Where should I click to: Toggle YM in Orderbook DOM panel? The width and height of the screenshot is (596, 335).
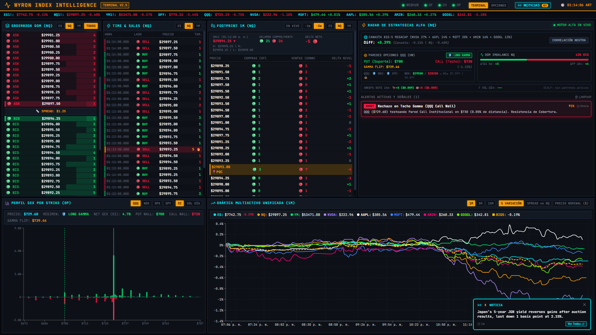[79, 26]
